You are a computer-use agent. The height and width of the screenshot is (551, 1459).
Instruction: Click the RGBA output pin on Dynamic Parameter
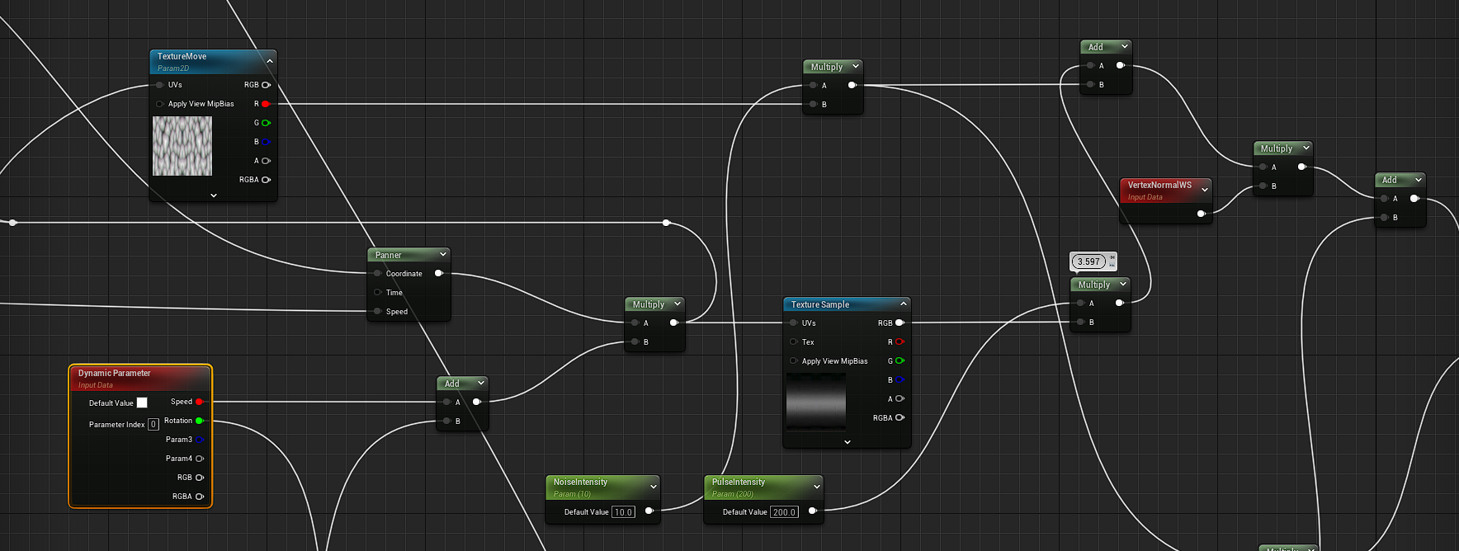[199, 497]
